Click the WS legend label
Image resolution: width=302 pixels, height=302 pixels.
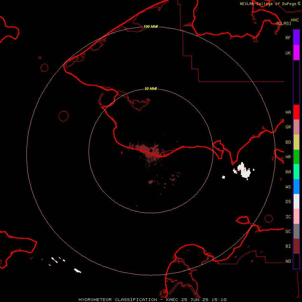tap(288, 187)
